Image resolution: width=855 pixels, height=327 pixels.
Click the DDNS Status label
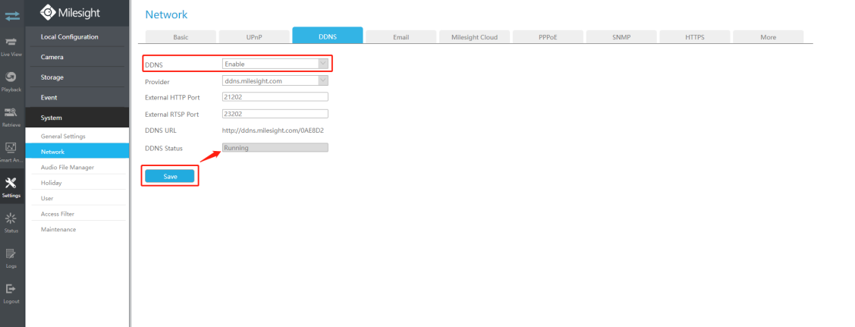pyautogui.click(x=164, y=148)
